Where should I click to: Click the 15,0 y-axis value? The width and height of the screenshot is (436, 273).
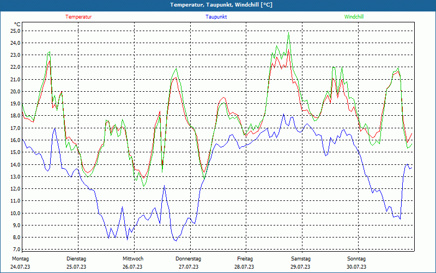15,152
